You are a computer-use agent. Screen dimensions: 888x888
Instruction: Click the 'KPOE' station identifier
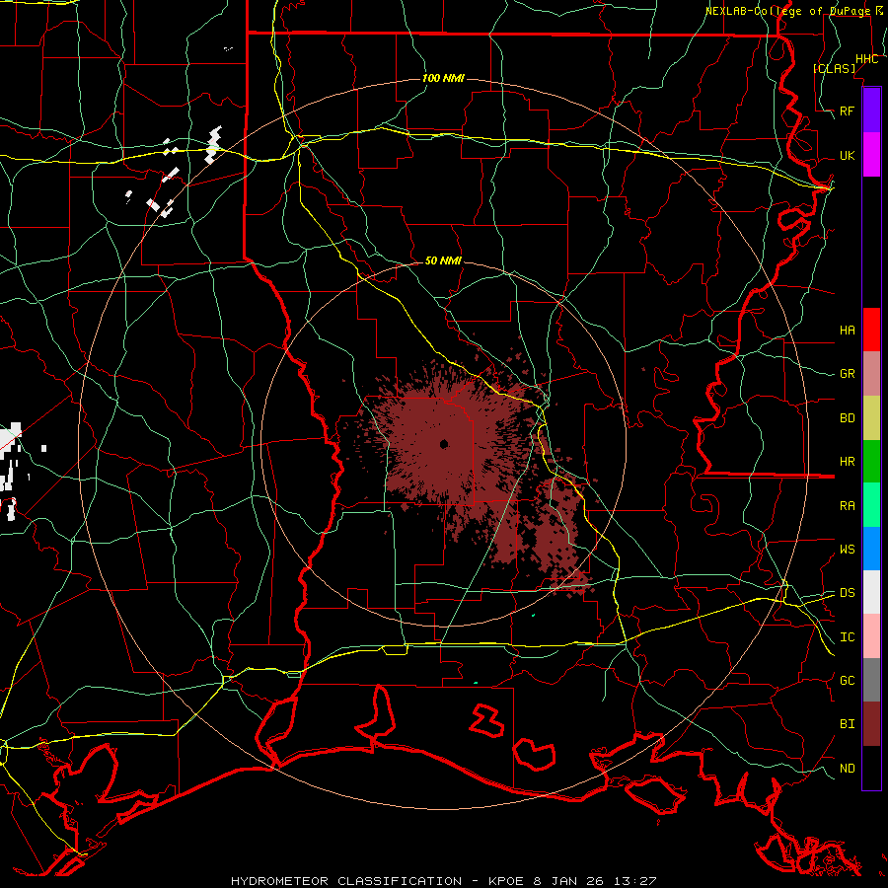click(506, 881)
